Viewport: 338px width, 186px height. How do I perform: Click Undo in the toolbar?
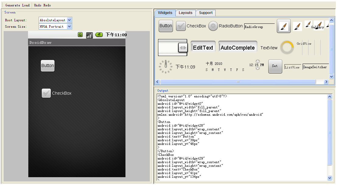tap(38, 5)
